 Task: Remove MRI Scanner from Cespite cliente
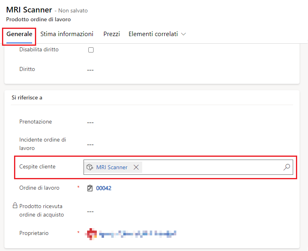pyautogui.click(x=136, y=167)
